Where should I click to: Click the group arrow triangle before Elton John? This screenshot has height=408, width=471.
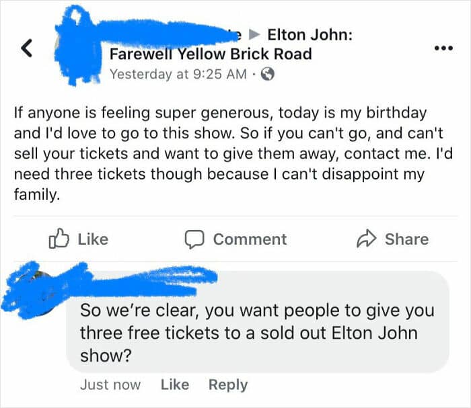tap(254, 35)
